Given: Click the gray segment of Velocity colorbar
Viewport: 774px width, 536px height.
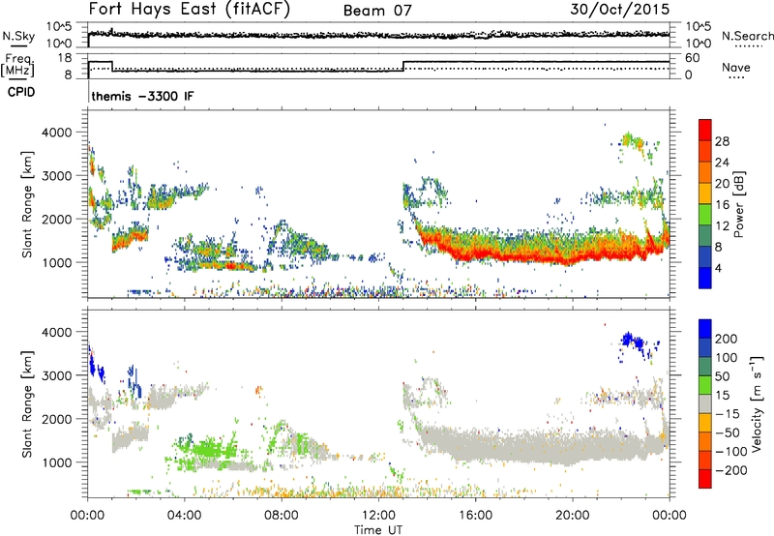Looking at the screenshot, I should pyautogui.click(x=705, y=404).
